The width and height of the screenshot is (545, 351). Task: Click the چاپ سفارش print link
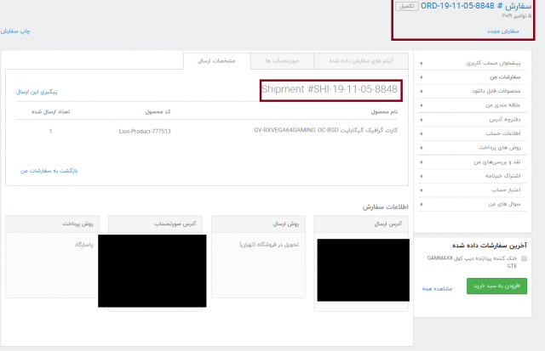click(x=18, y=31)
